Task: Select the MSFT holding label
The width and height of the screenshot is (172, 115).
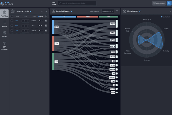Action: 113,24
